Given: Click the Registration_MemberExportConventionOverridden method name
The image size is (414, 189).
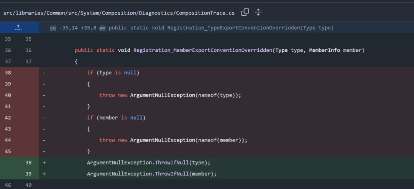Looking at the screenshot, I should [x=203, y=50].
